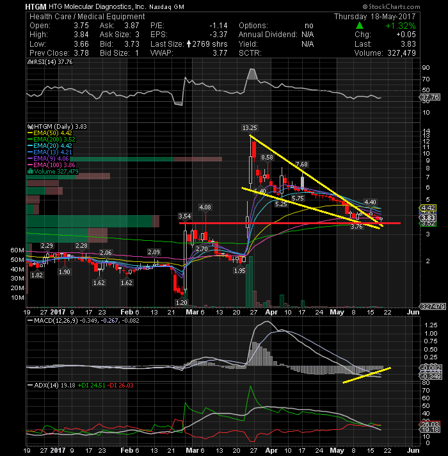Screen dimensions: 448x456
Task: Click the 3.83 last price axis tag
Action: coord(428,218)
